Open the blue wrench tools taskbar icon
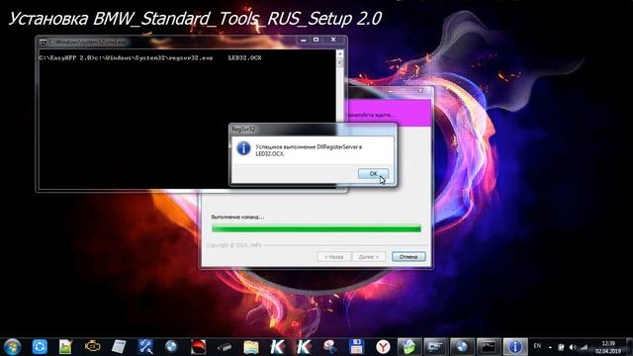 pyautogui.click(x=145, y=347)
